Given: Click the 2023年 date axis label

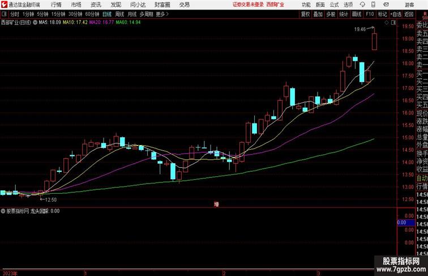Looking at the screenshot, I should (x=10, y=274).
